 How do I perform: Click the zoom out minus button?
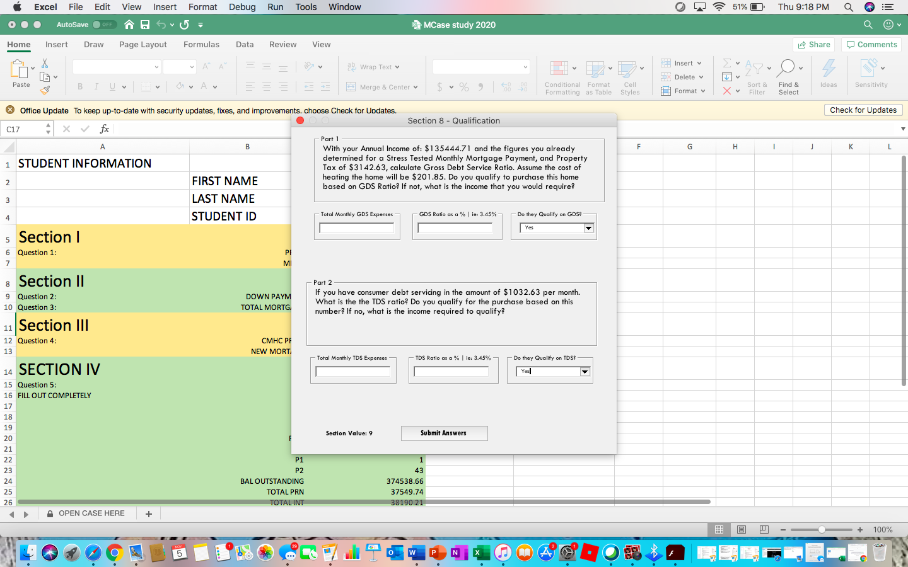(783, 530)
